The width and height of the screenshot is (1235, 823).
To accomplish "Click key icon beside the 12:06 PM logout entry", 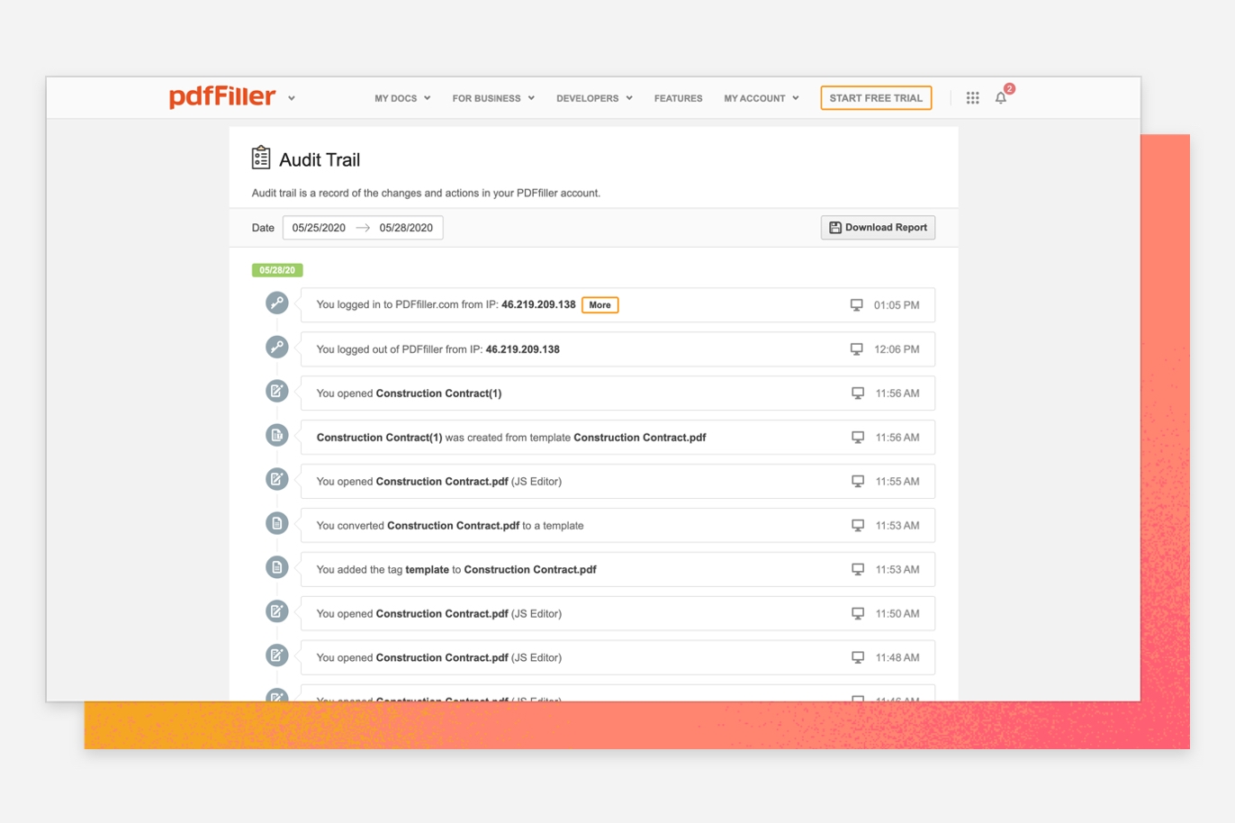I will tap(277, 347).
